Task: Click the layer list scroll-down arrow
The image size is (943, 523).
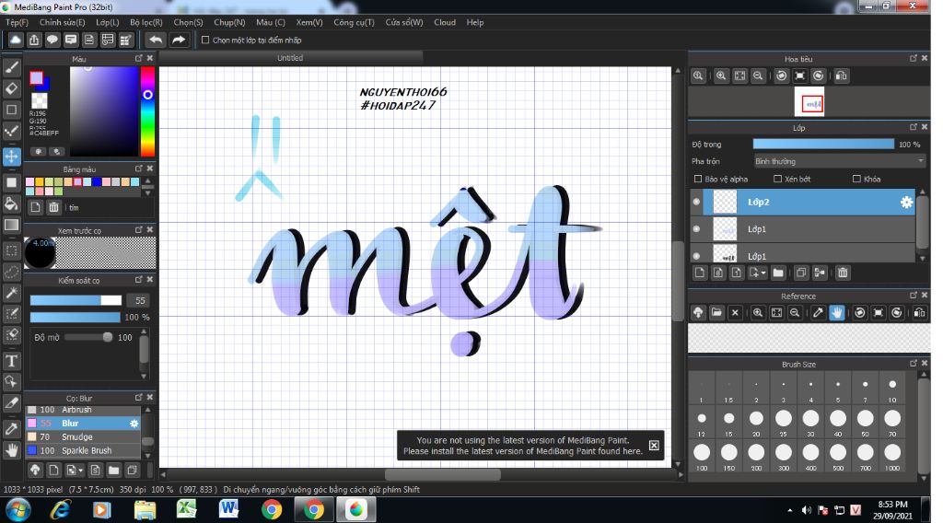Action: coord(923,259)
